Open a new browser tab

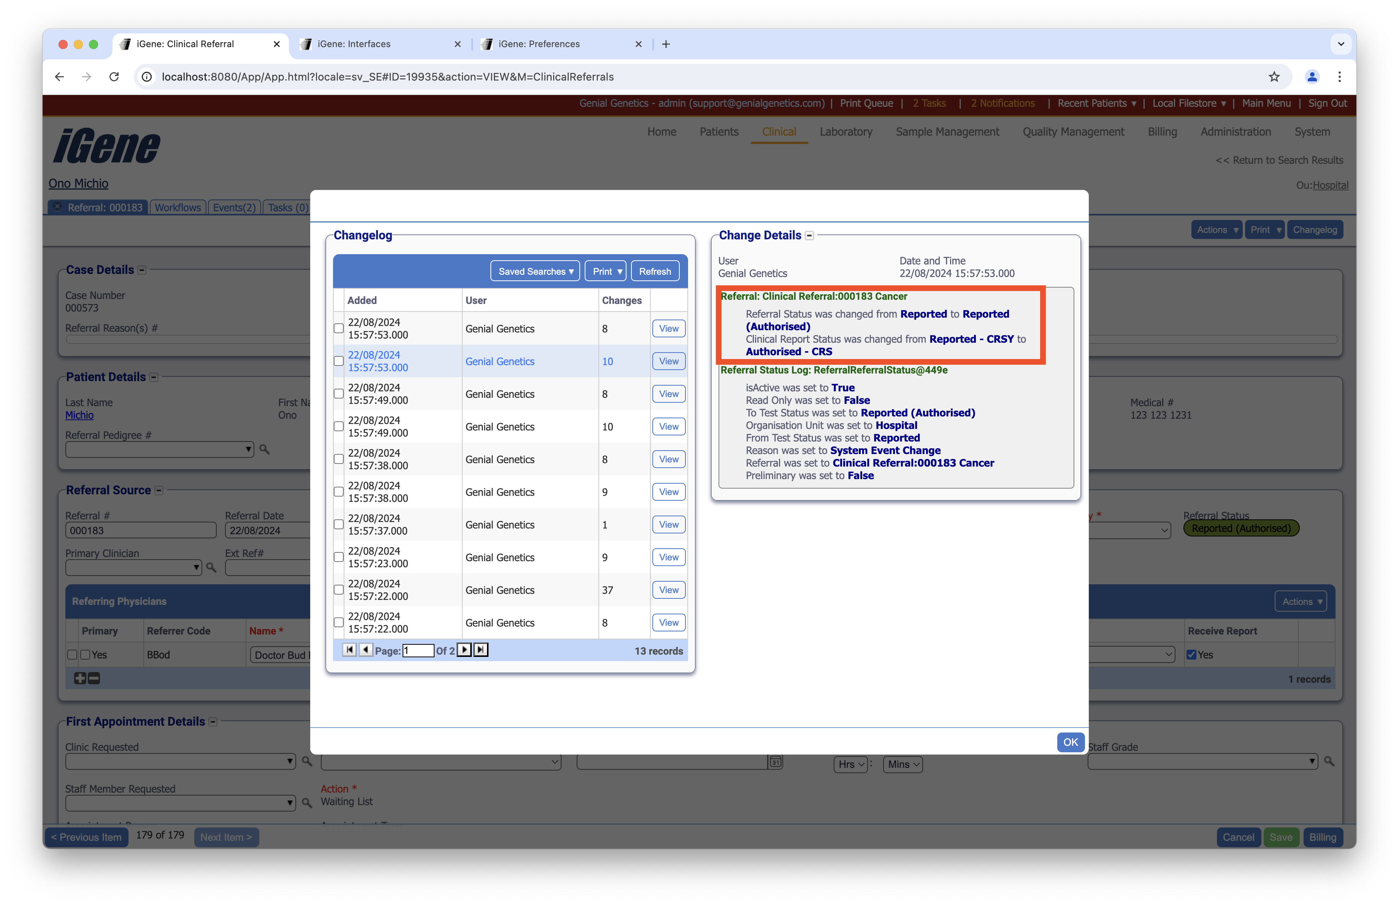tap(666, 44)
